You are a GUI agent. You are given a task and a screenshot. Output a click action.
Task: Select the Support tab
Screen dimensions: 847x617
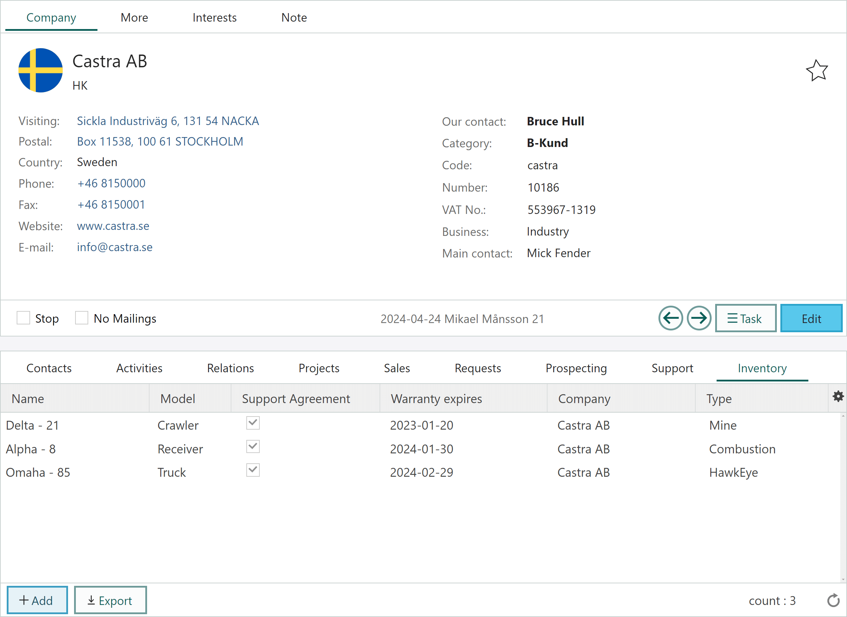click(672, 368)
